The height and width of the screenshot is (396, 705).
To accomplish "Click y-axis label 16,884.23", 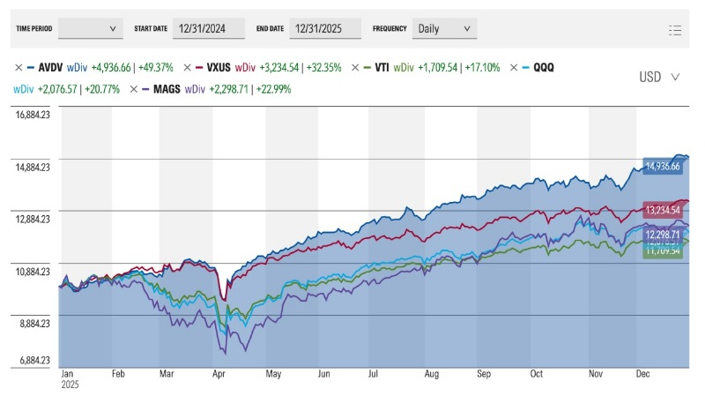I will point(33,115).
